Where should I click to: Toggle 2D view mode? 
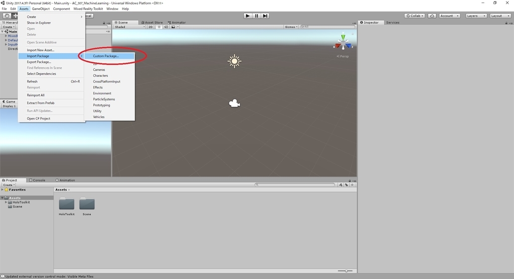[151, 27]
